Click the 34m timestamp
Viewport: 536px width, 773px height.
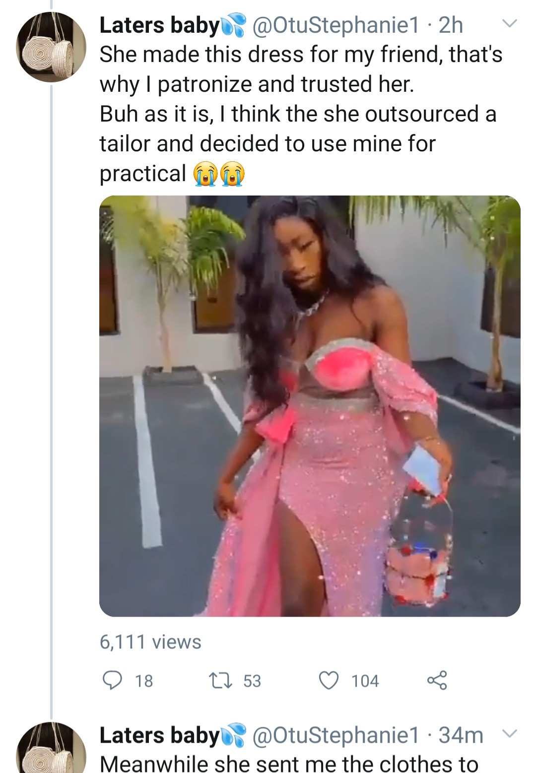461,735
